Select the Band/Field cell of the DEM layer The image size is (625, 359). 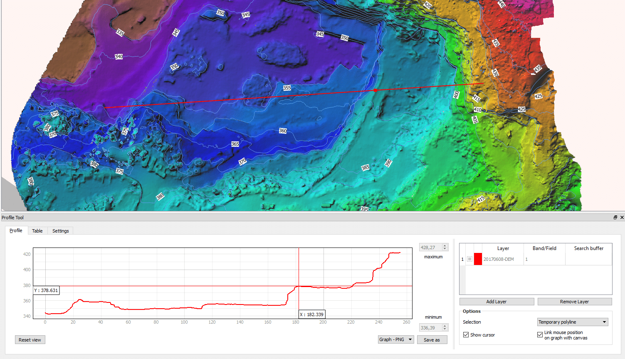point(544,259)
